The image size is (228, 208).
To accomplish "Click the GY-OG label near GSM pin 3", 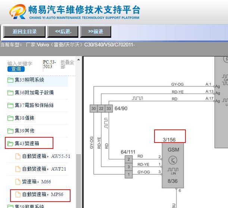I will coord(144,172).
